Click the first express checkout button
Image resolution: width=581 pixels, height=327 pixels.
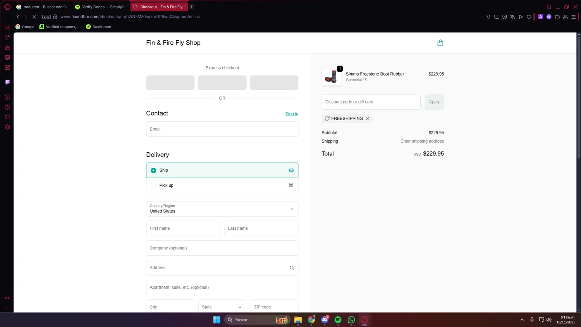tap(170, 83)
